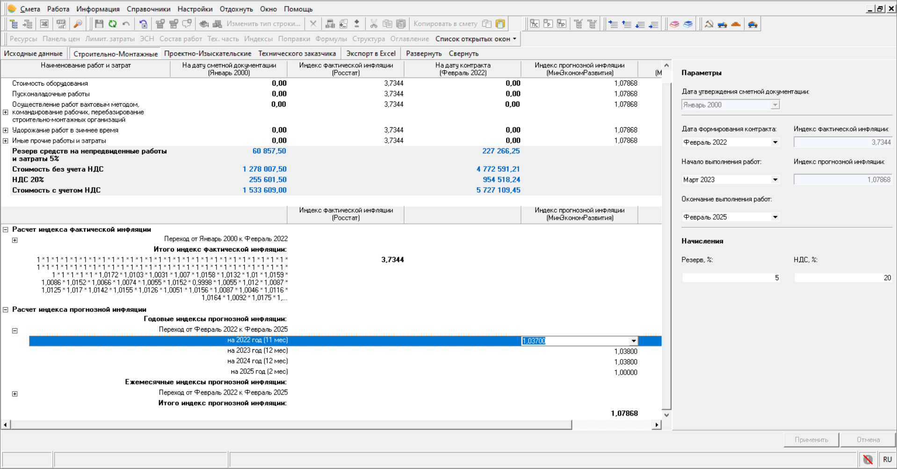Click the 'Свернуть' button

tap(463, 54)
